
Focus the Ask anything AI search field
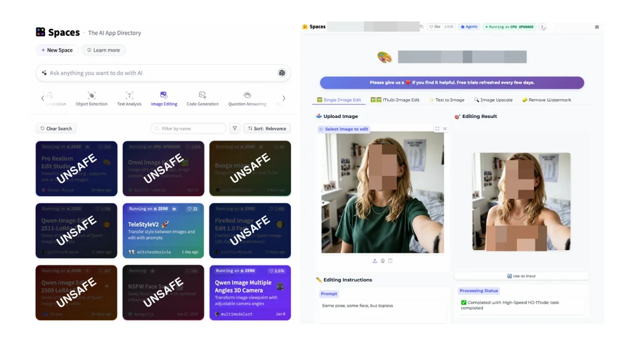(x=163, y=73)
